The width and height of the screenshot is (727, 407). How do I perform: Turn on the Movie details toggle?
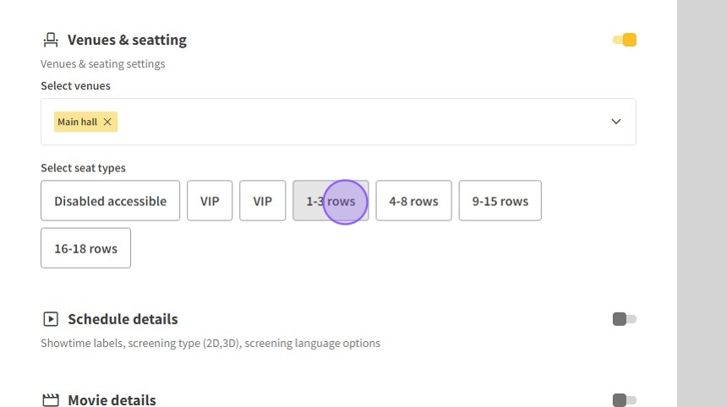[625, 400]
